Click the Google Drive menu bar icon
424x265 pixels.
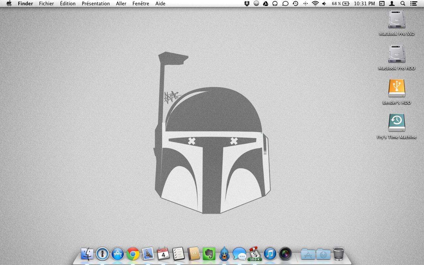click(x=265, y=4)
